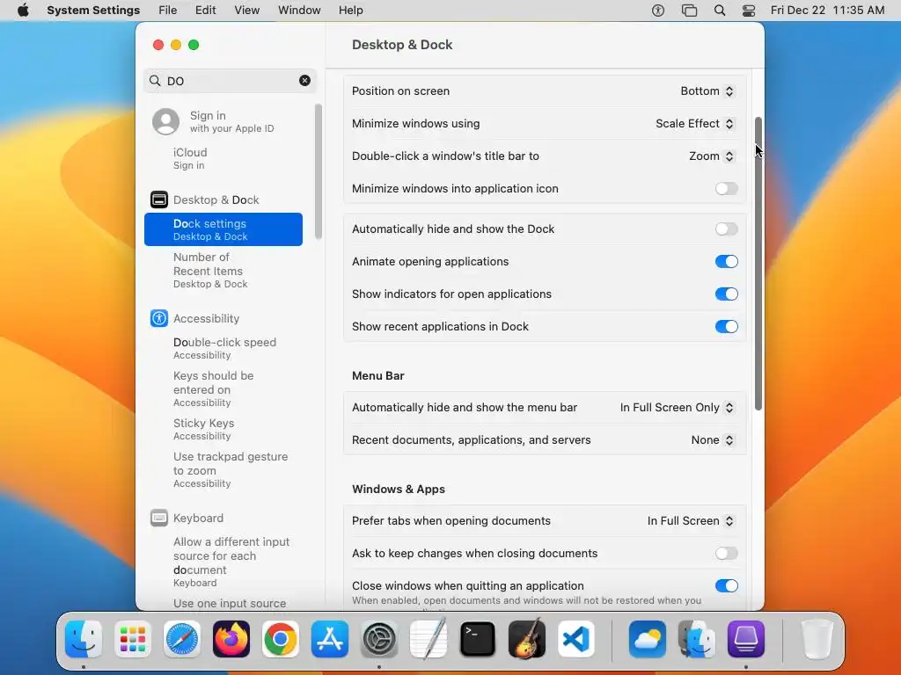The height and width of the screenshot is (675, 901).
Task: Open Prefer tabs In Full Screen dropdown
Action: coord(691,520)
